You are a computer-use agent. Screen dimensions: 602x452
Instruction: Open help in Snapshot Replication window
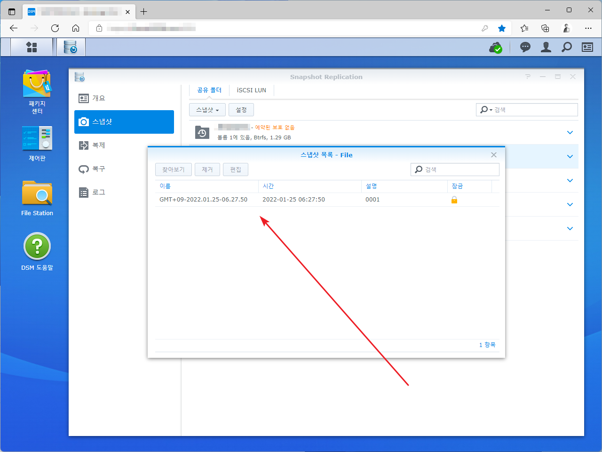point(528,77)
